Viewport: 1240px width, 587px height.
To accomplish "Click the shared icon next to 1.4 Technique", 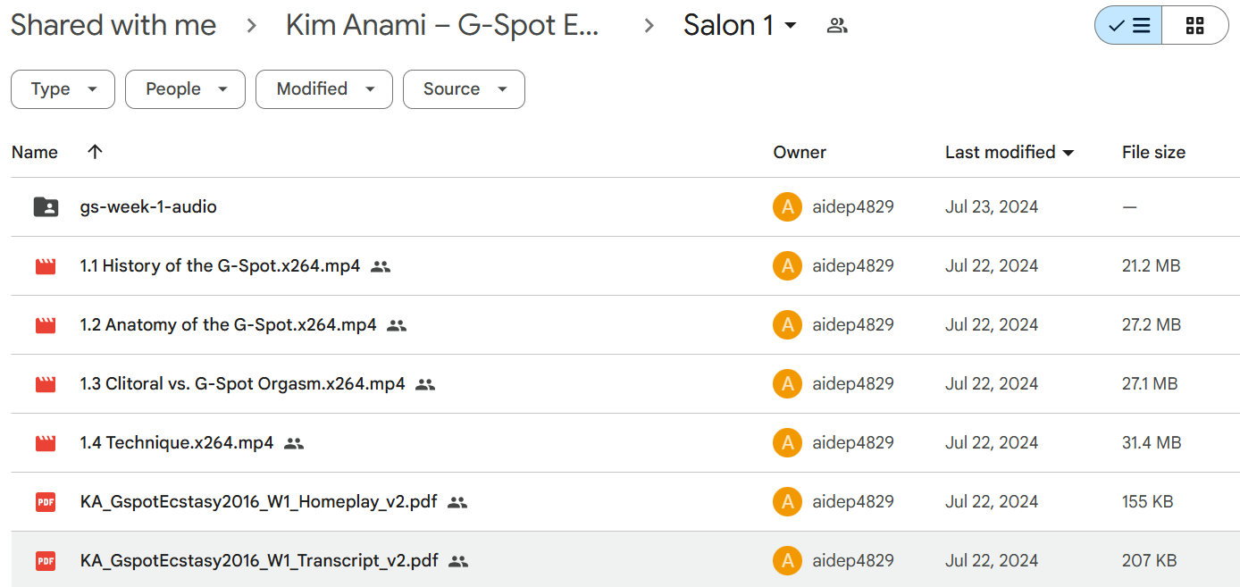I will (x=294, y=443).
